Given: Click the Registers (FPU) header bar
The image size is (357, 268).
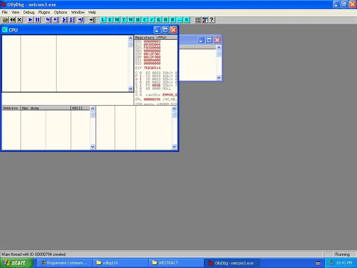Looking at the screenshot, I should click(x=156, y=37).
